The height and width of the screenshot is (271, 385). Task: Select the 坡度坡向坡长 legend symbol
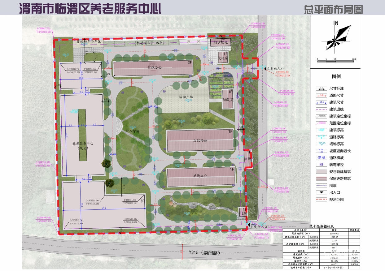tap(321, 151)
